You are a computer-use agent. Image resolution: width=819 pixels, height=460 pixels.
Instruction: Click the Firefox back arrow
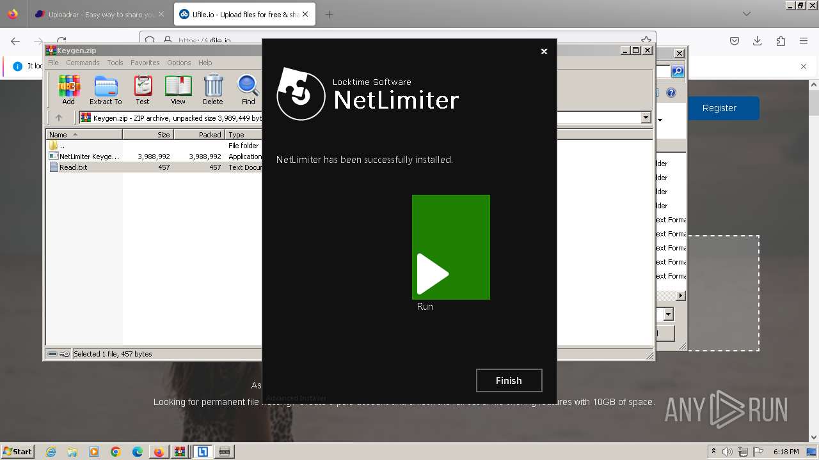coord(15,41)
